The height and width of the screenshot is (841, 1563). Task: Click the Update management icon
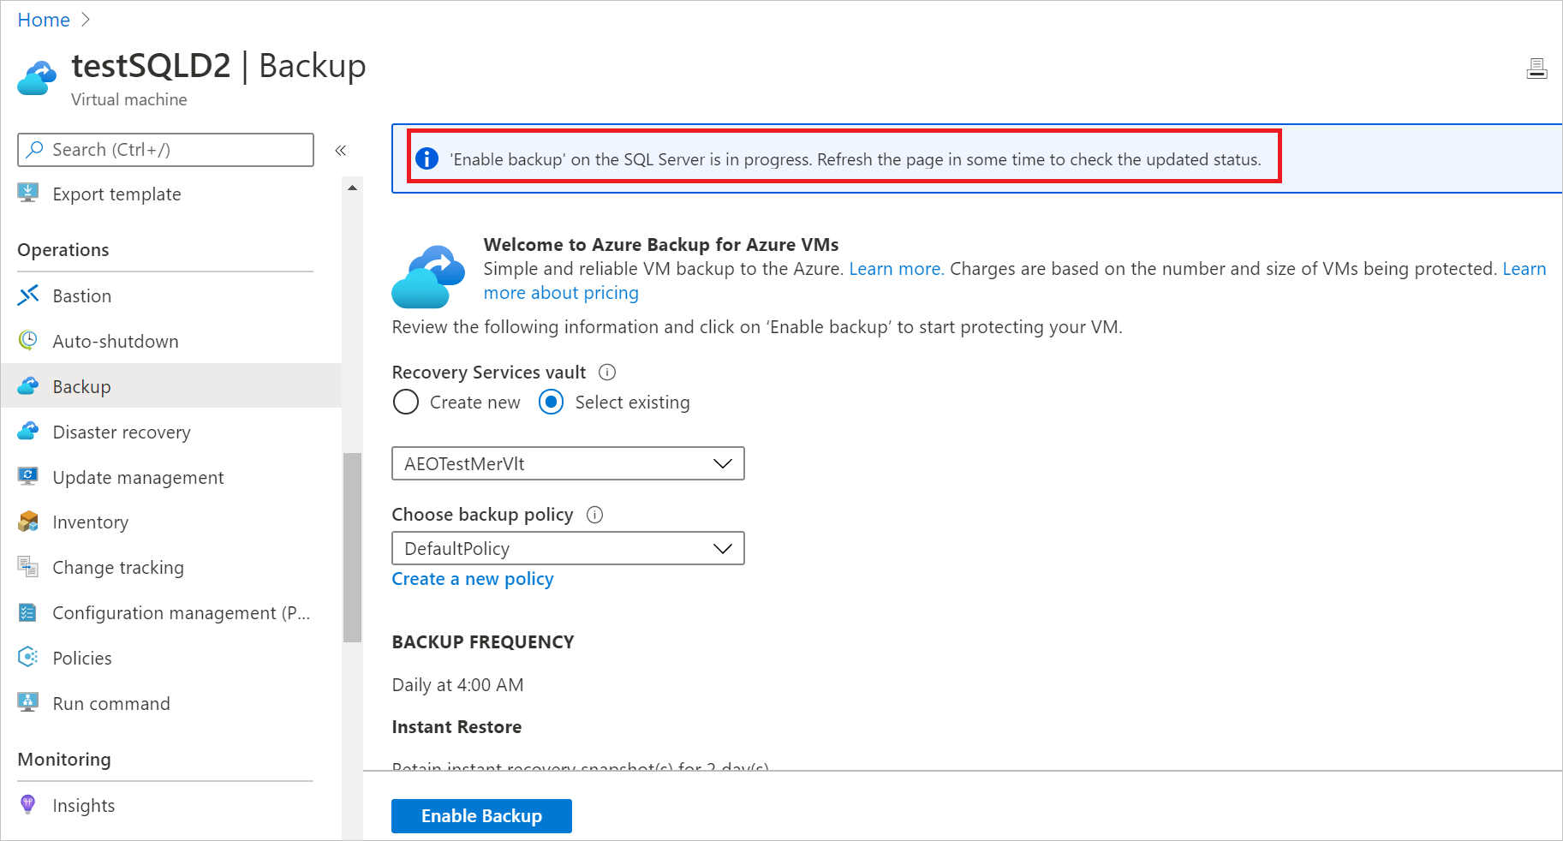(28, 476)
